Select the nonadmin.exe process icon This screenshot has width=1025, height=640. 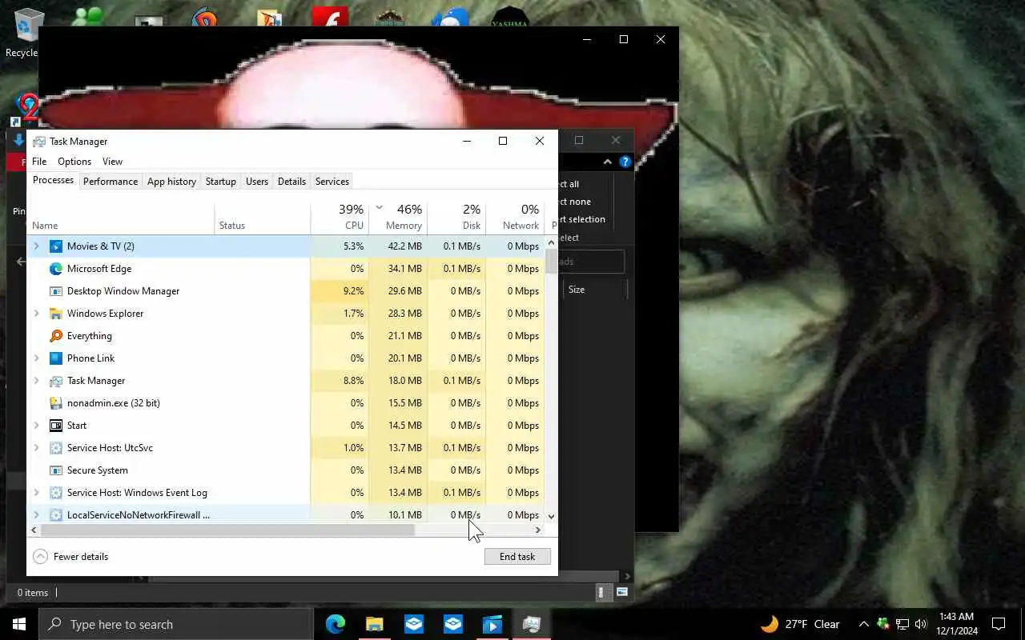pos(56,403)
